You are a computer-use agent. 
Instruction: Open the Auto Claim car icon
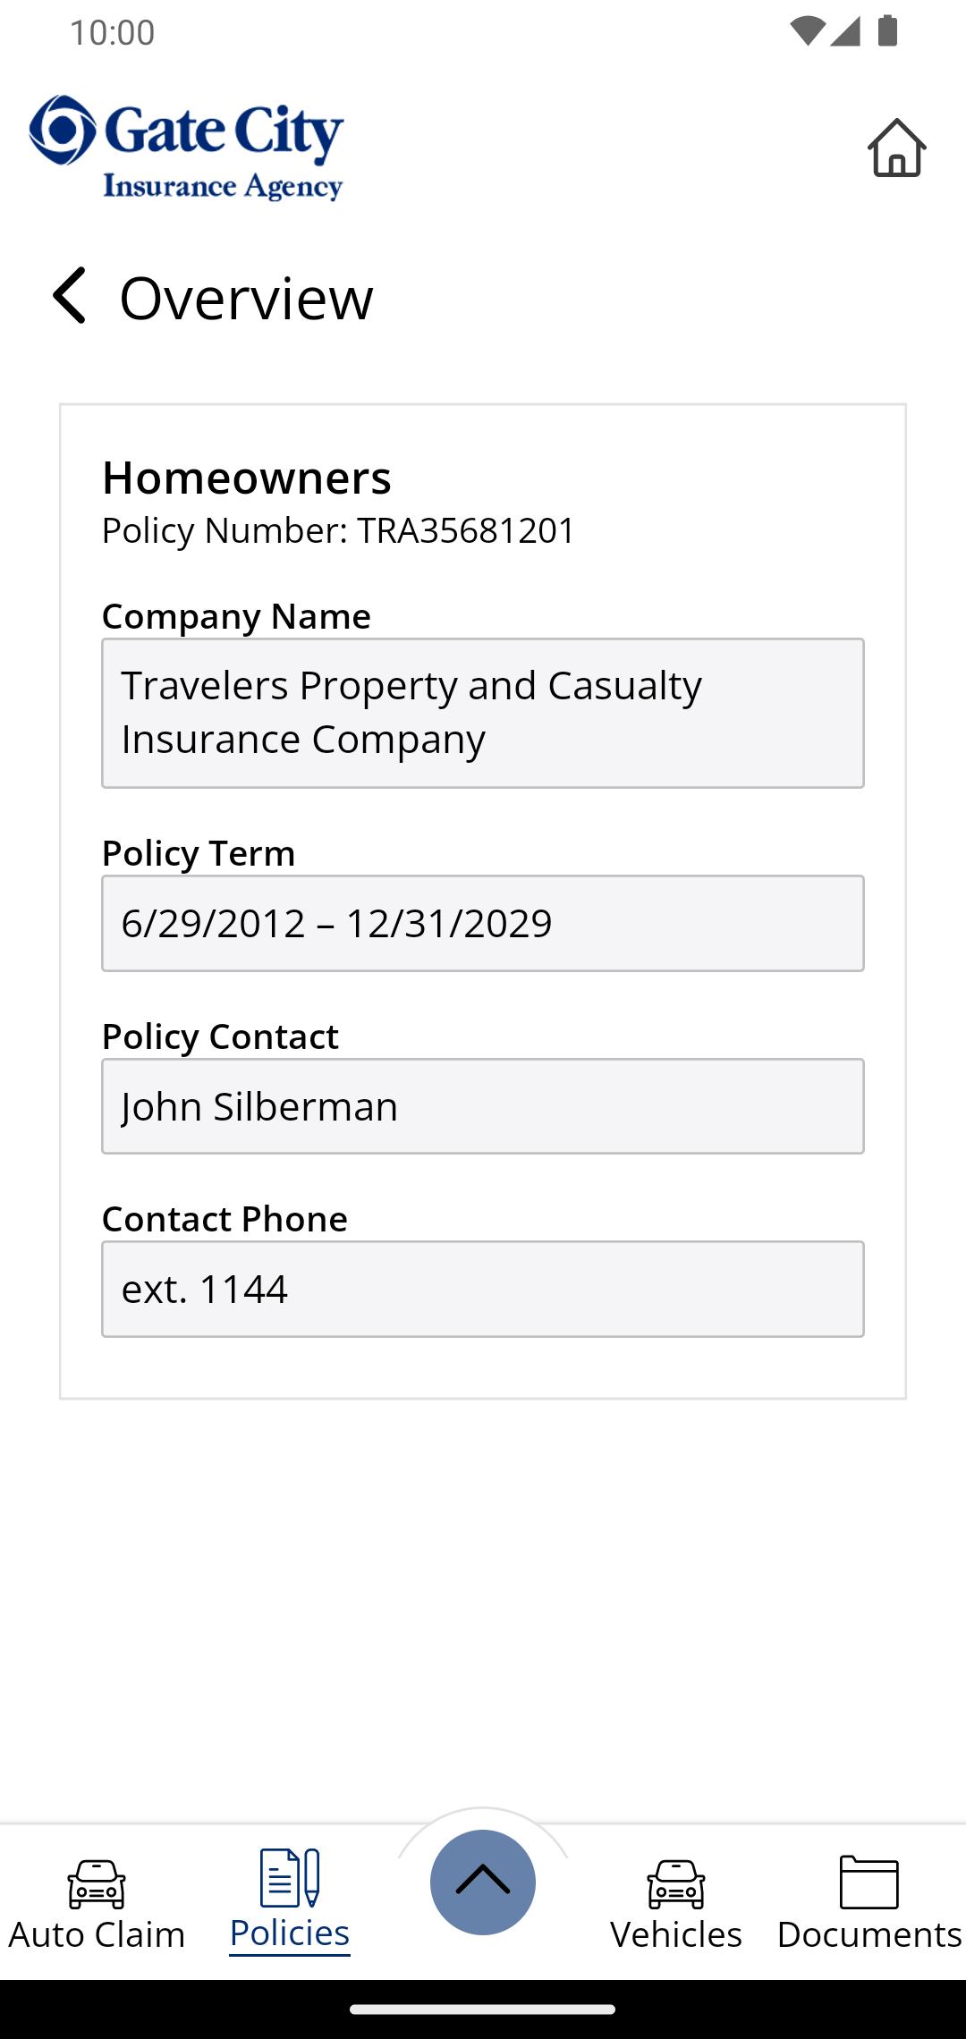[x=97, y=1884]
